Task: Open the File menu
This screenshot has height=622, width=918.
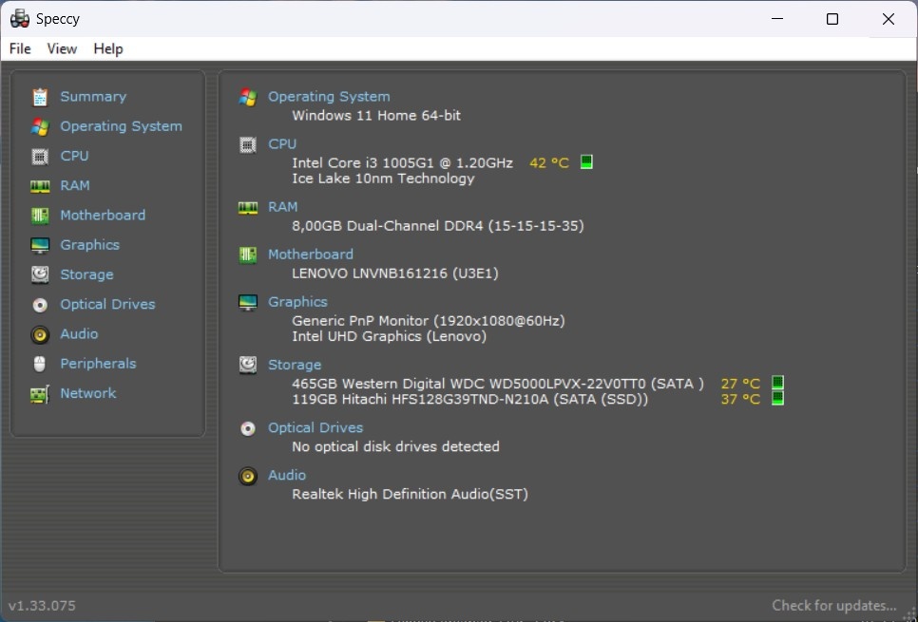Action: pos(19,48)
